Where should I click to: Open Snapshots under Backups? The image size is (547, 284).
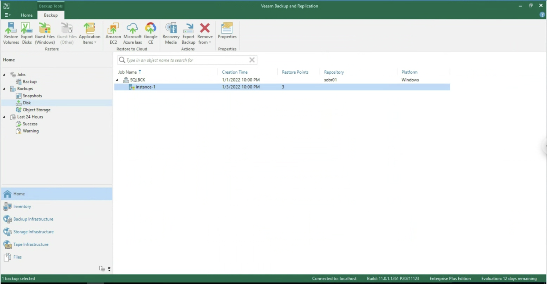[x=32, y=96]
